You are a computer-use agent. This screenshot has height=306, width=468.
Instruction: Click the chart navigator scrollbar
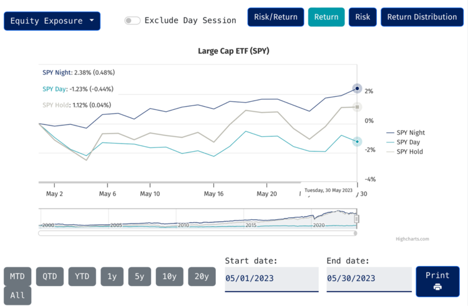pyautogui.click(x=197, y=233)
